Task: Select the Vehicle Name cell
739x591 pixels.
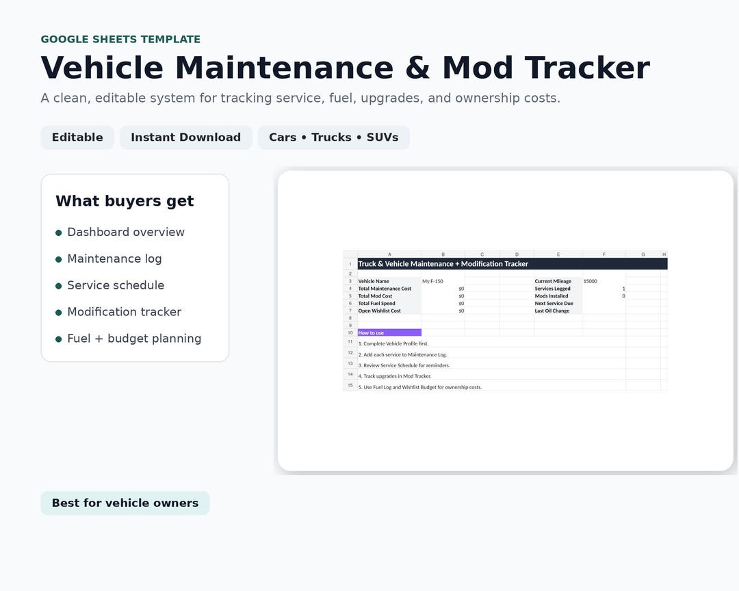Action: tap(389, 281)
